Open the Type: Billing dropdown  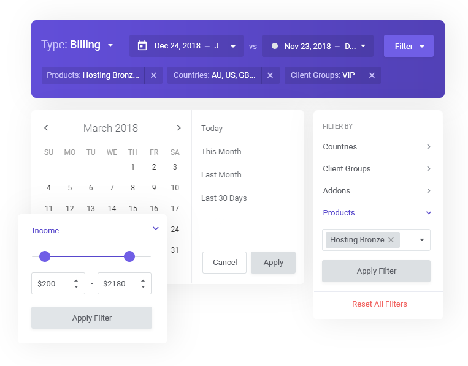(77, 45)
